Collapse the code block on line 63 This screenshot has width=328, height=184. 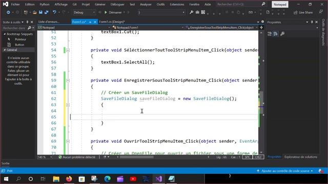click(68, 105)
